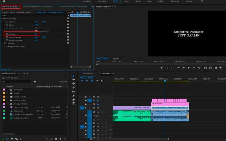Choose the Hand tool
This screenshot has width=226, height=141.
(74, 100)
